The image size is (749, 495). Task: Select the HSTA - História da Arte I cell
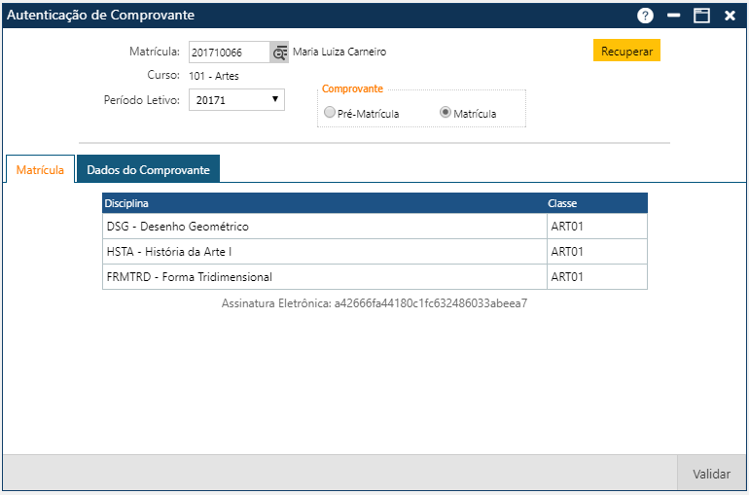[x=323, y=252]
